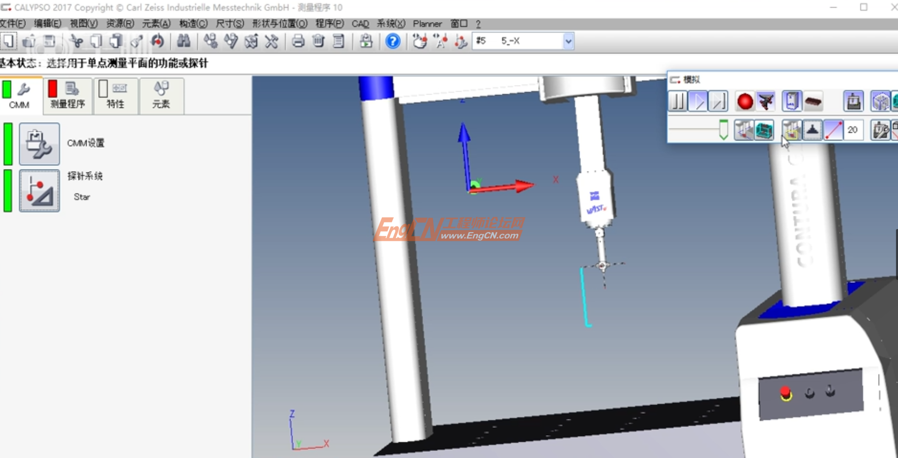Click the Paste toolbar icon

pos(116,41)
